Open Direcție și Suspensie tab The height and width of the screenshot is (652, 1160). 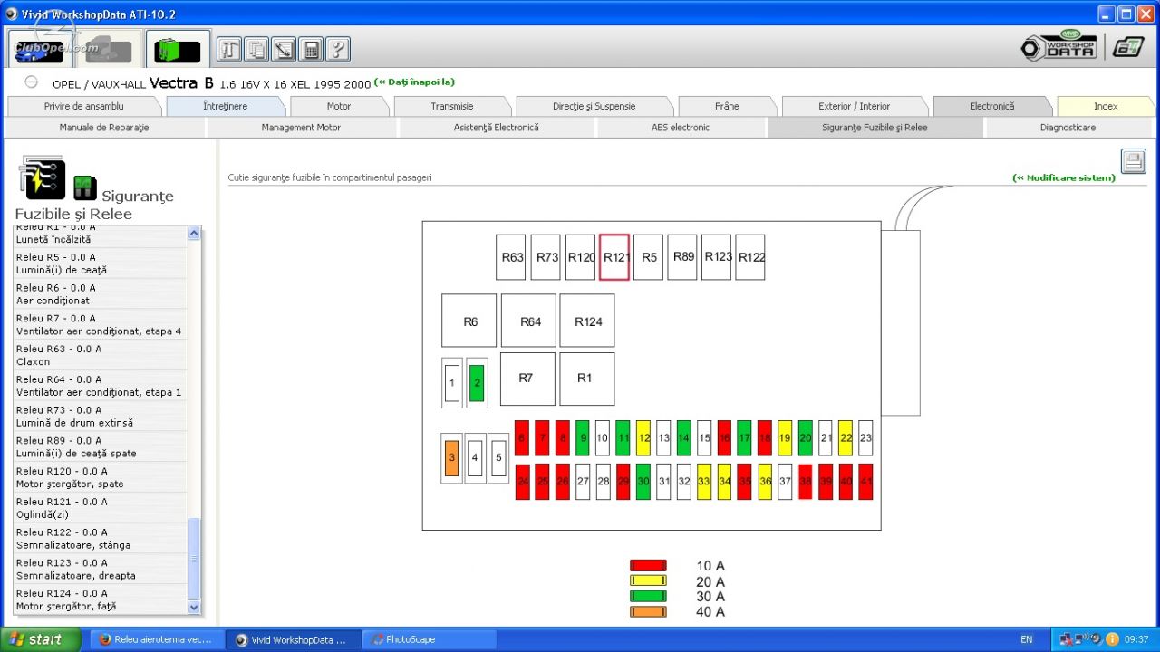[594, 106]
